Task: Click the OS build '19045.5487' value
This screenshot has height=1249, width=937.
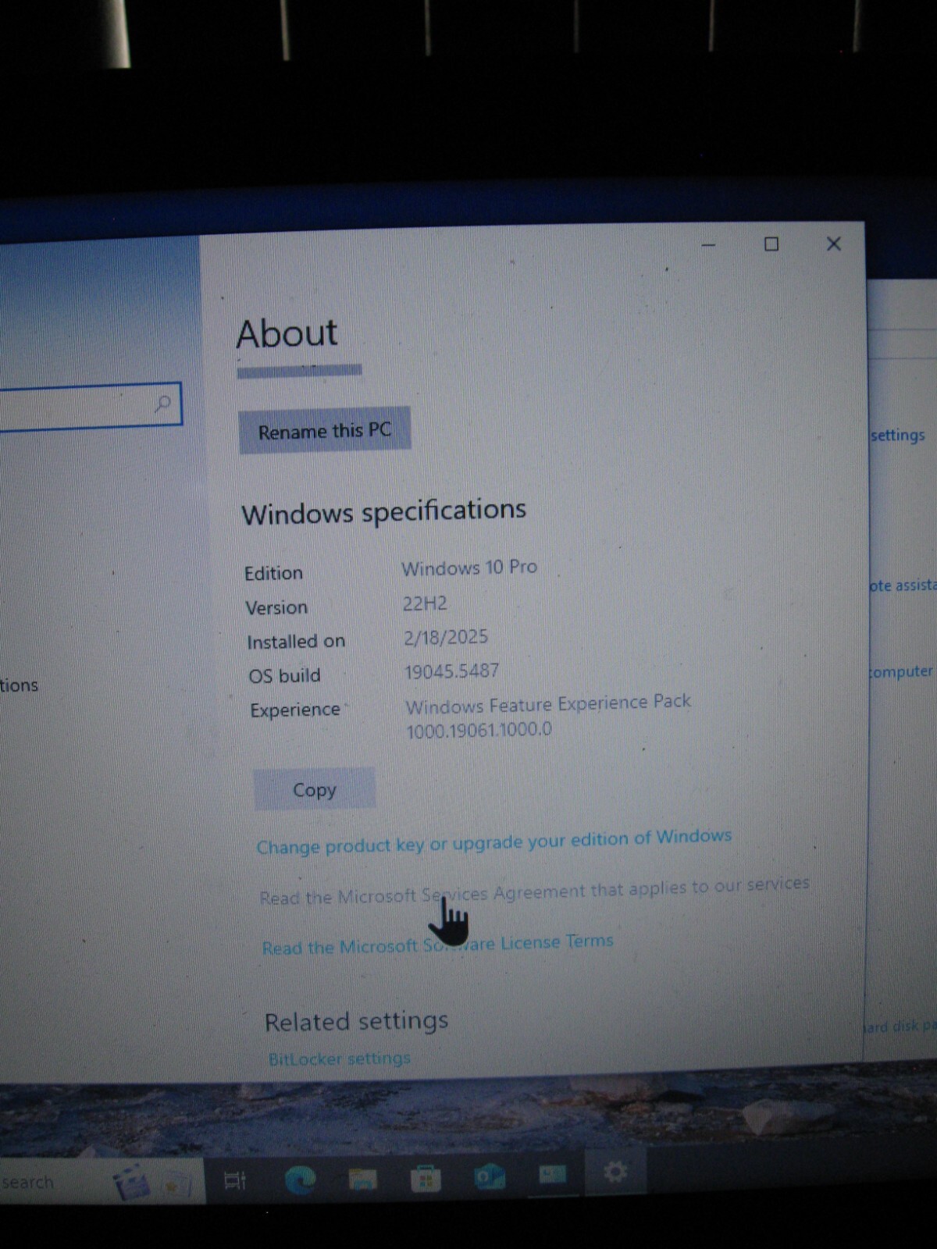Action: pyautogui.click(x=452, y=671)
